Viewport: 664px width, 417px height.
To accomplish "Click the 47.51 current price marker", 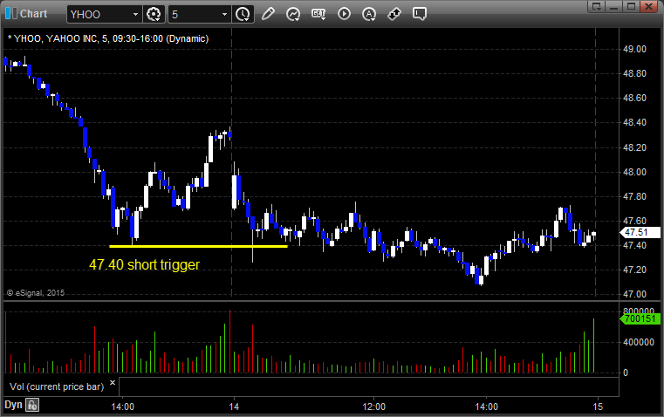I will (x=640, y=232).
